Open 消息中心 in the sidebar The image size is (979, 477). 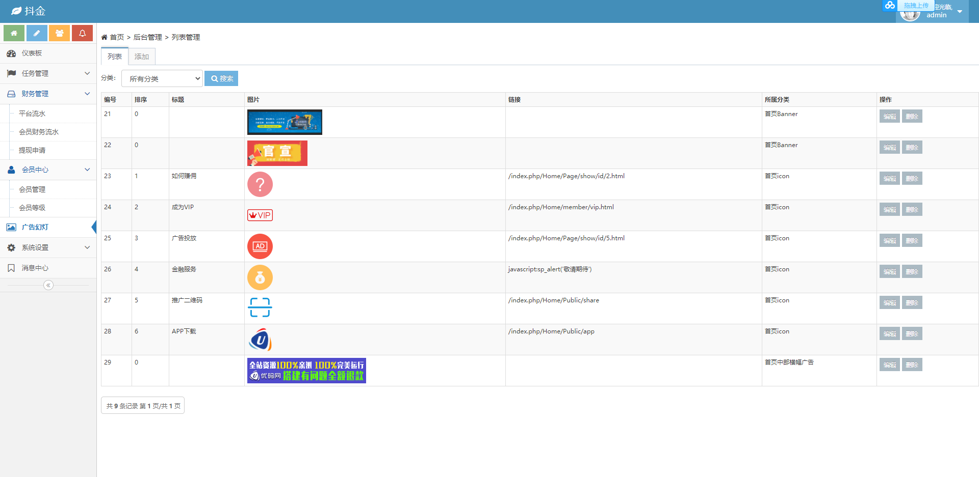35,268
